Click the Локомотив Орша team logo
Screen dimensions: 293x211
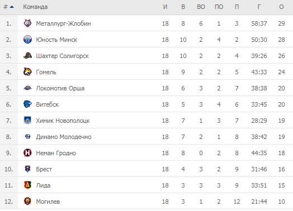tap(27, 88)
